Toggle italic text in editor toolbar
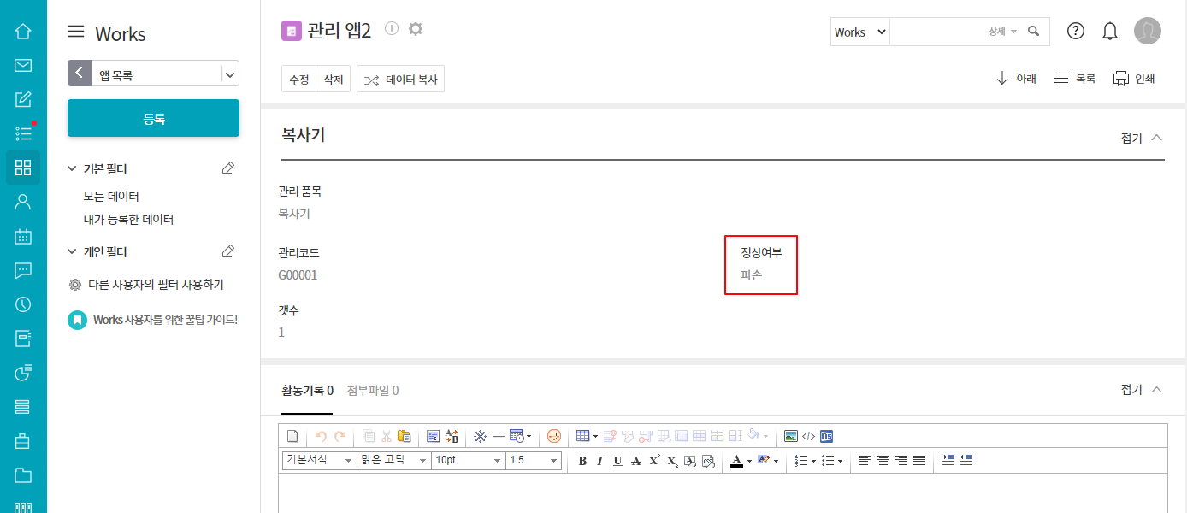This screenshot has height=513, width=1187. pyautogui.click(x=599, y=461)
